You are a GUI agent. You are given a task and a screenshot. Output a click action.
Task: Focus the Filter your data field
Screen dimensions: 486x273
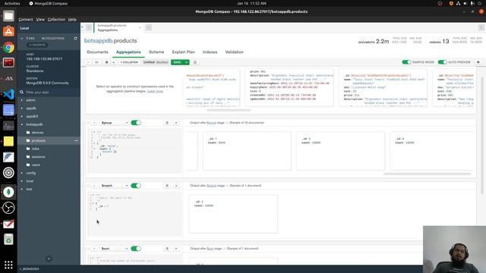tap(49, 93)
